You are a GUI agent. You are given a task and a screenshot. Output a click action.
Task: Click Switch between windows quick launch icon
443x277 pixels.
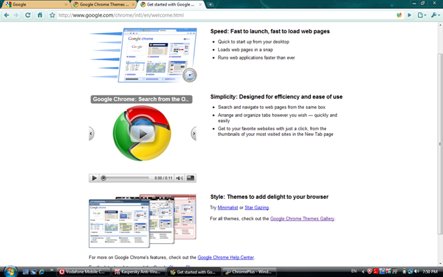[33, 272]
